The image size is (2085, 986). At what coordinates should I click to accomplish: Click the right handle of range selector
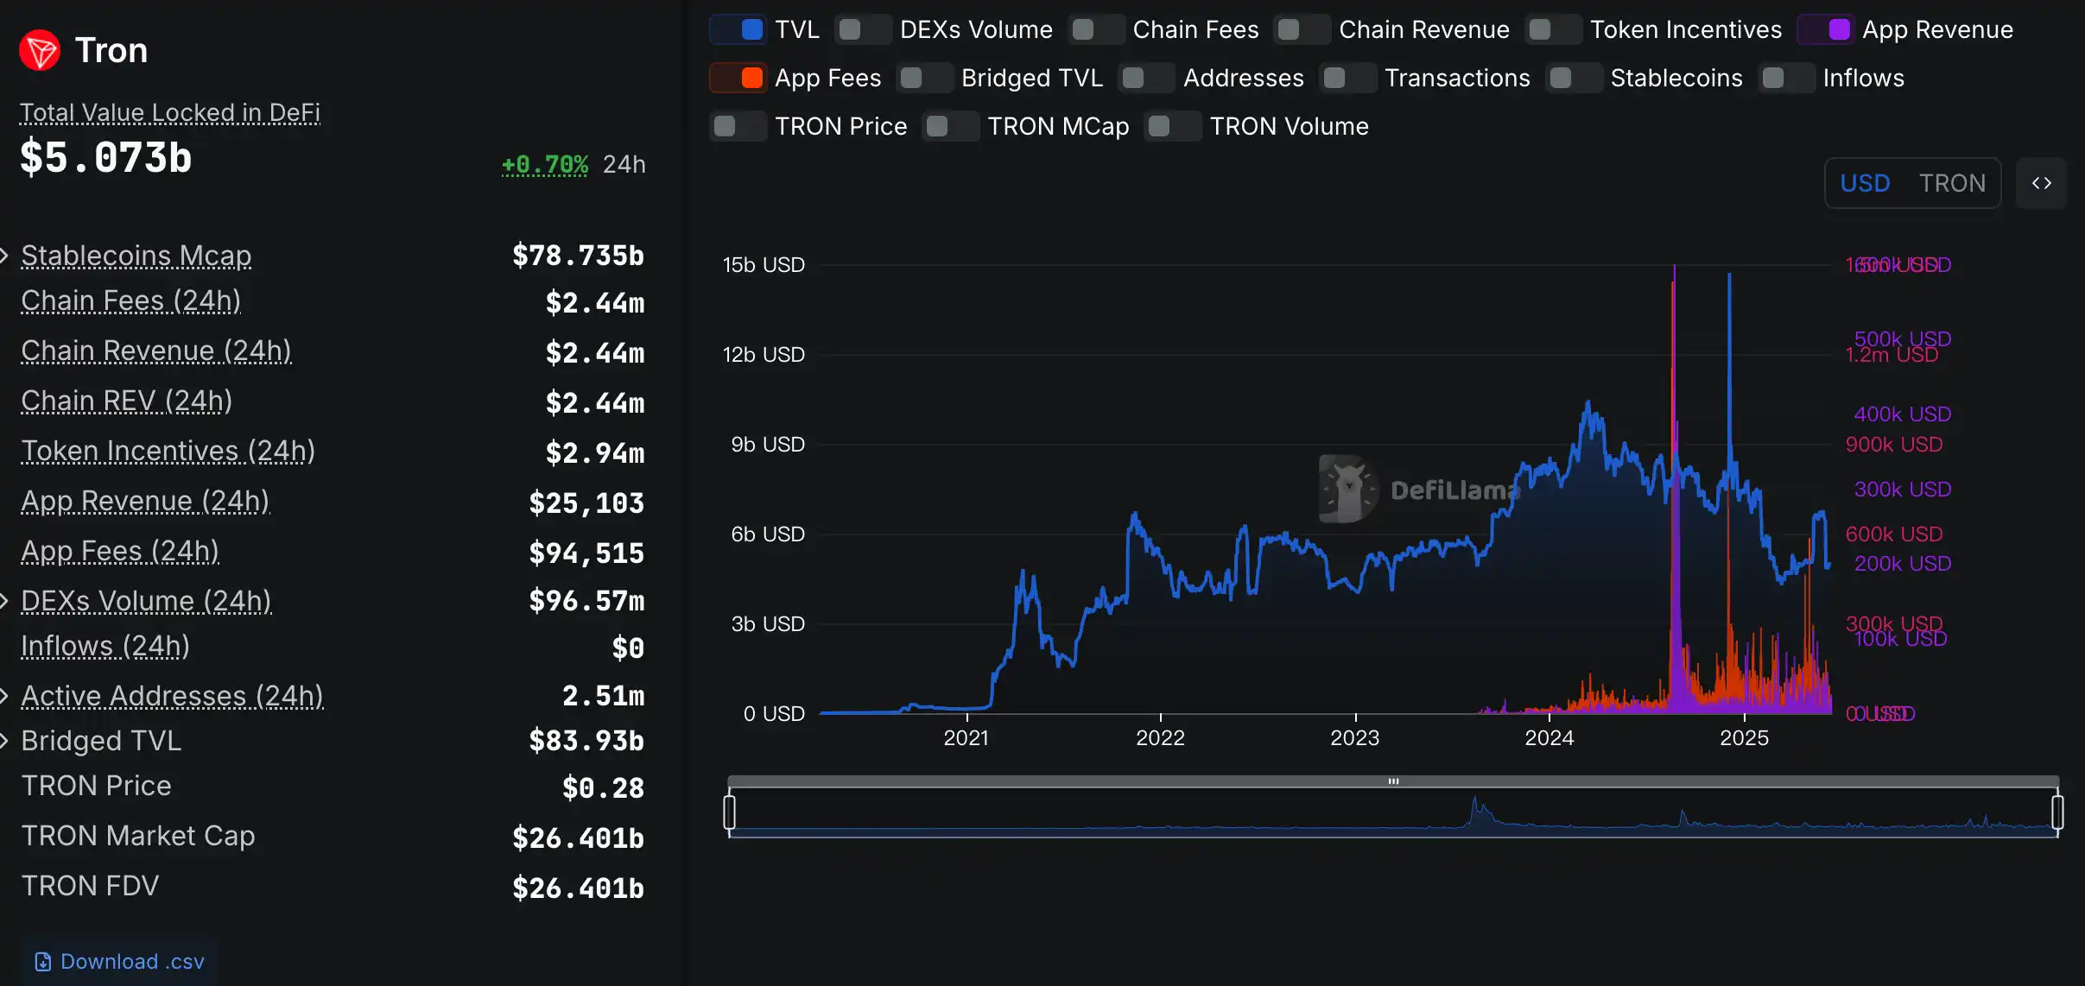2057,812
